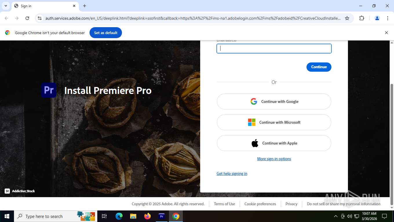
Task: Go back to previous page
Action: [x=6, y=18]
